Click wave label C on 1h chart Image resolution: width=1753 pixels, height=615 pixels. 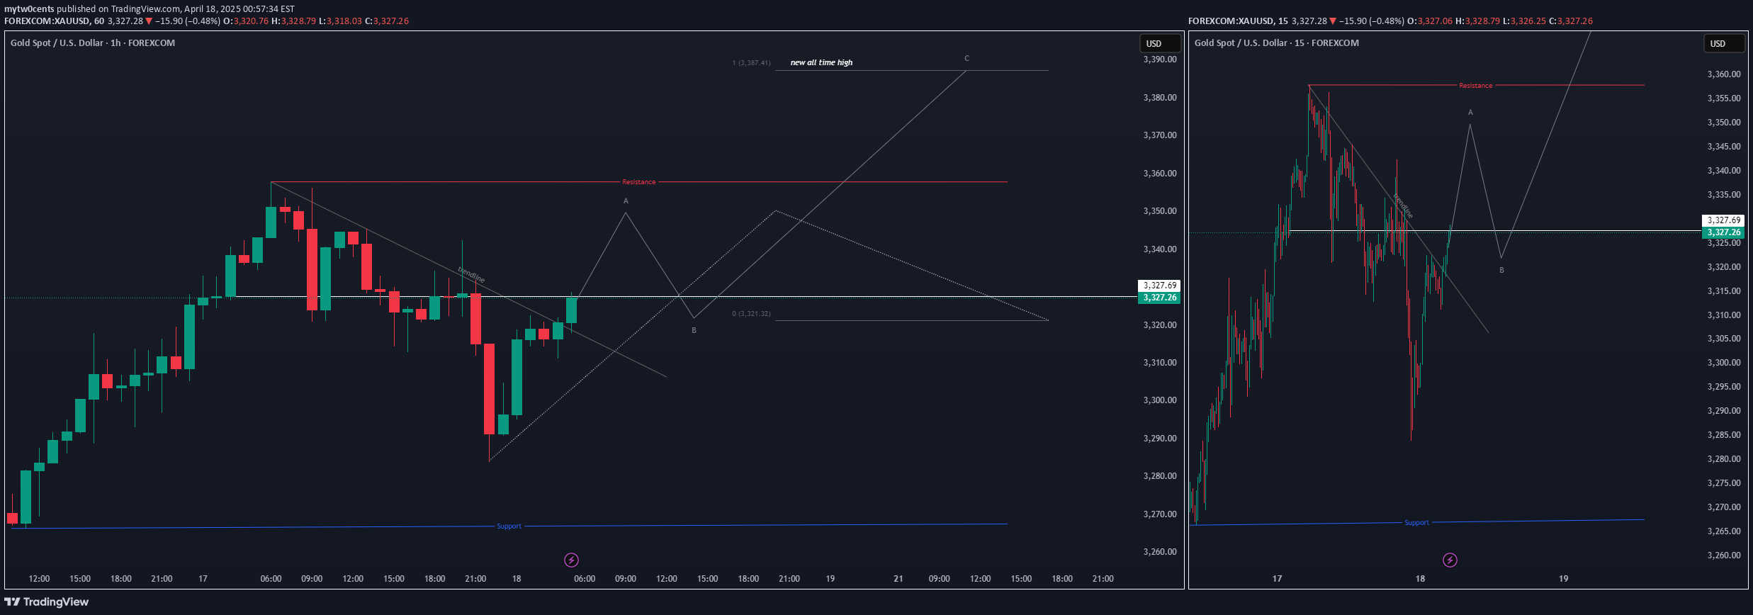966,59
